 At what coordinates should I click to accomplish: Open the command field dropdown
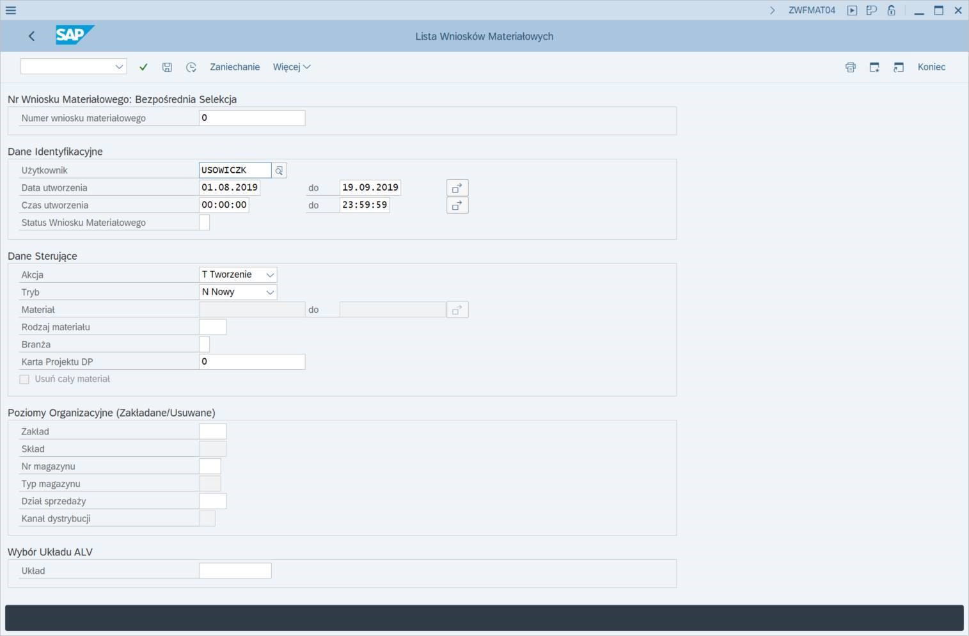tap(119, 67)
